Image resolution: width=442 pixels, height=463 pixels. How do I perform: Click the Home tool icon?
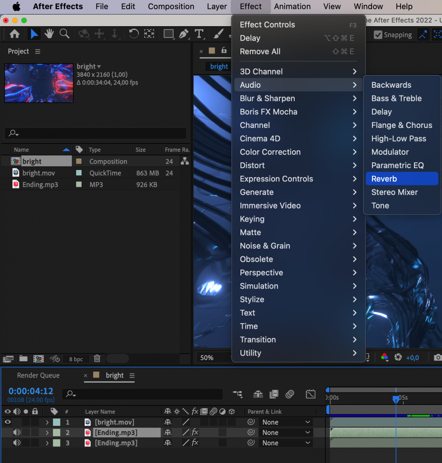click(x=15, y=34)
